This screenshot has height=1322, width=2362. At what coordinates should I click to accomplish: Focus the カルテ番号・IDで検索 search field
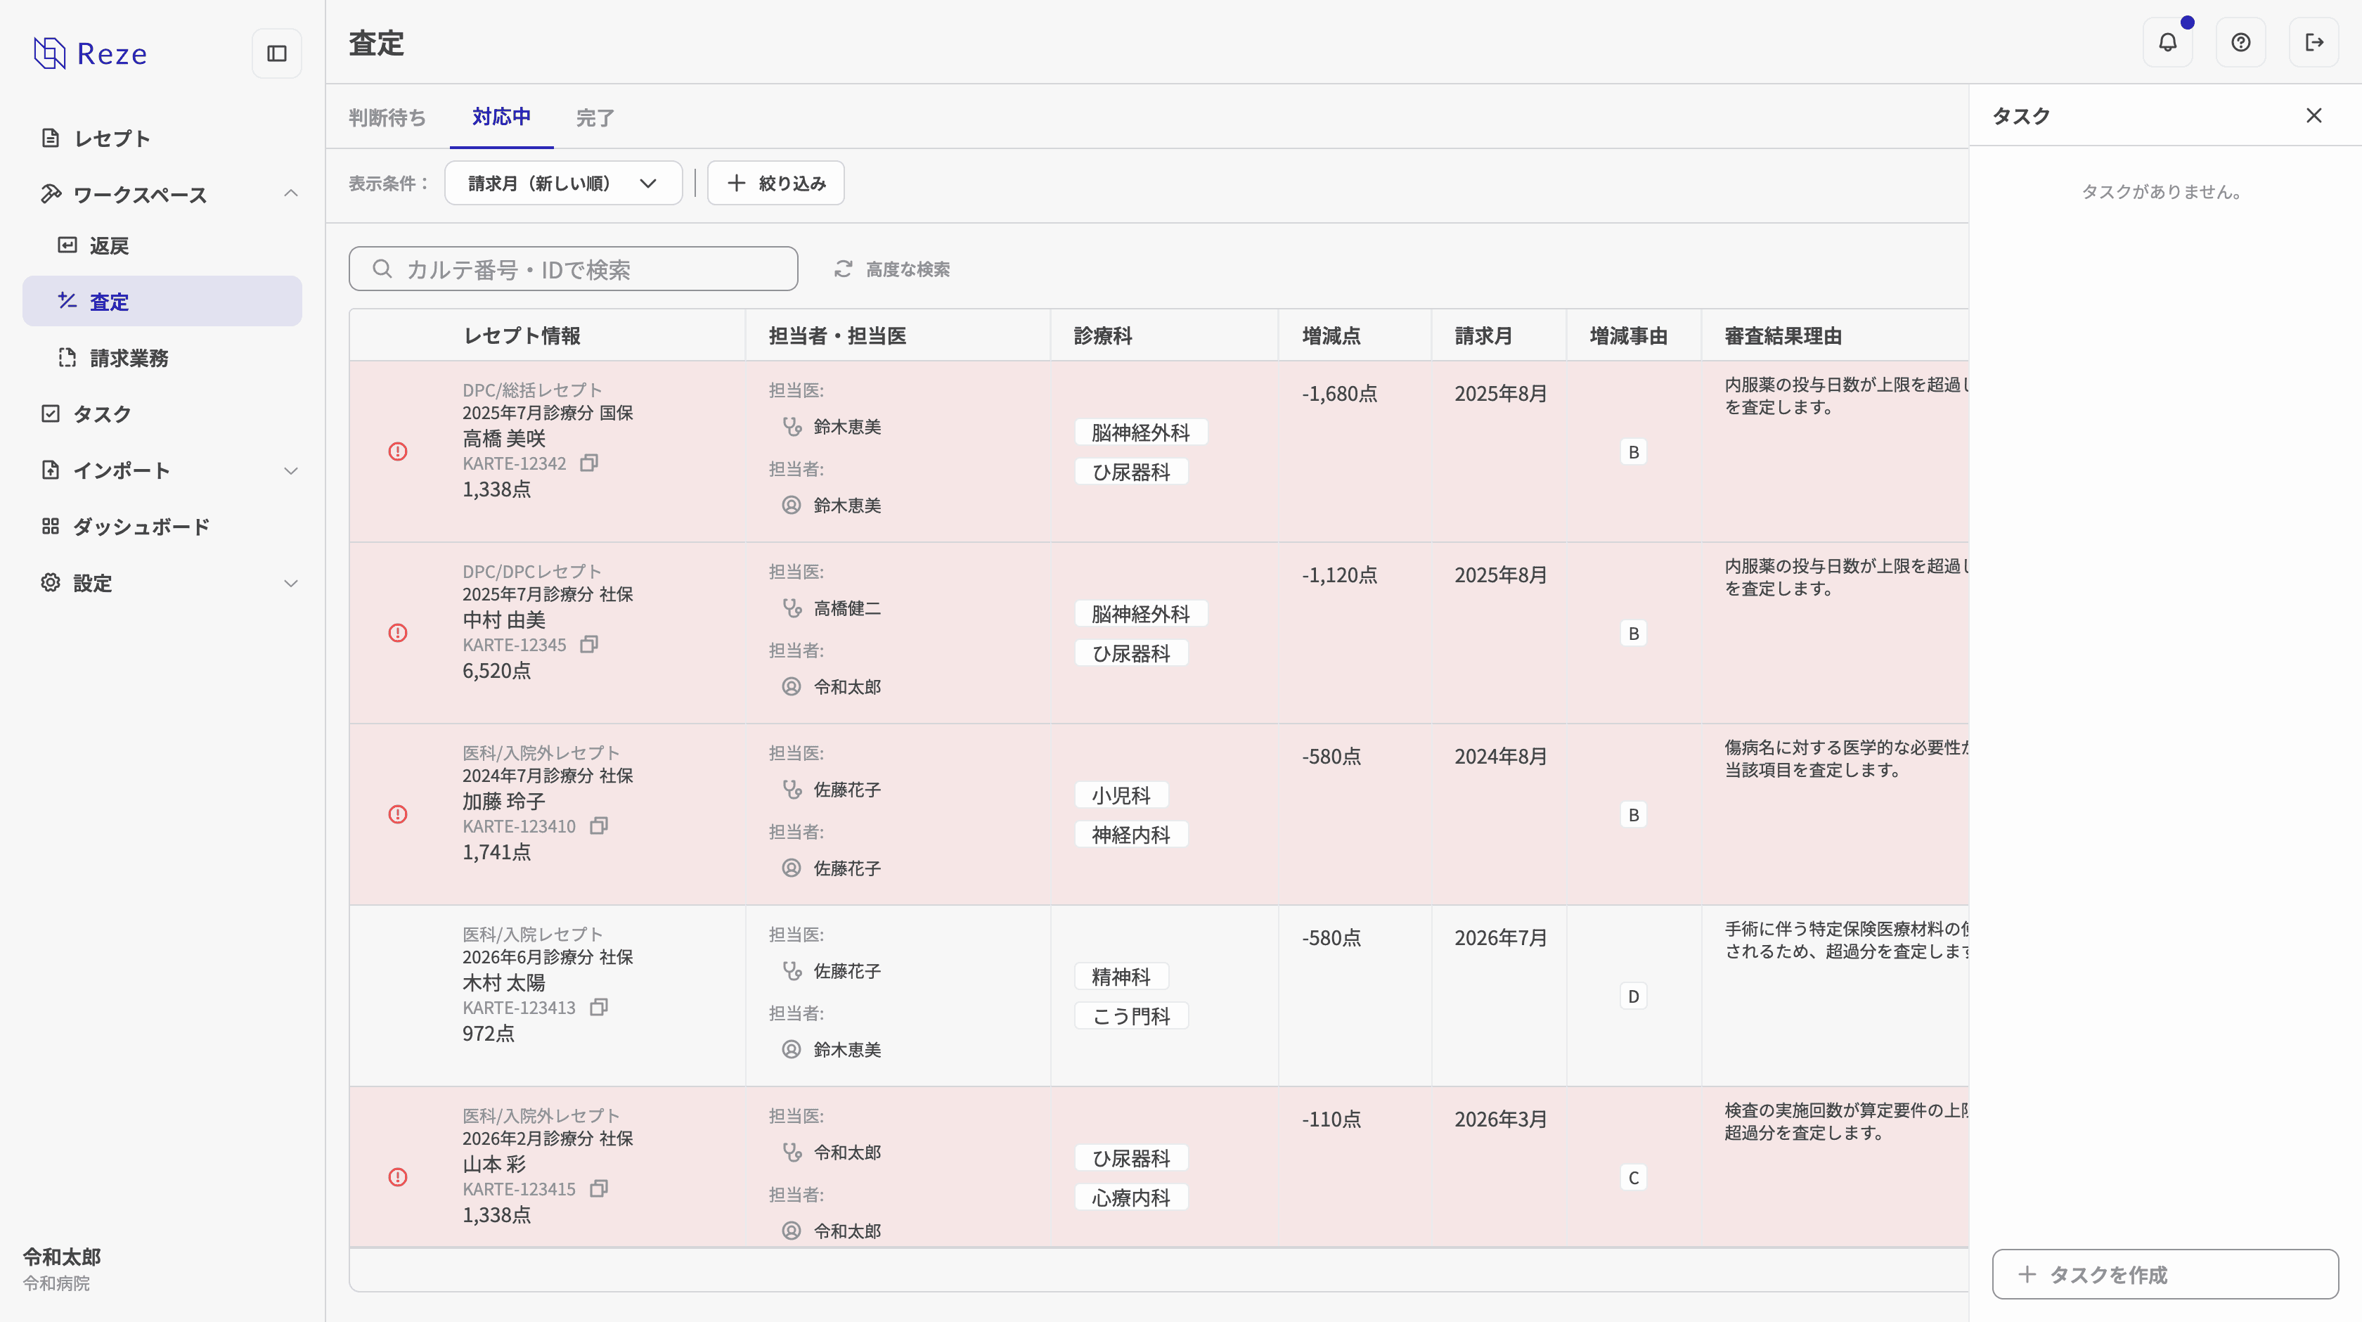pos(573,269)
